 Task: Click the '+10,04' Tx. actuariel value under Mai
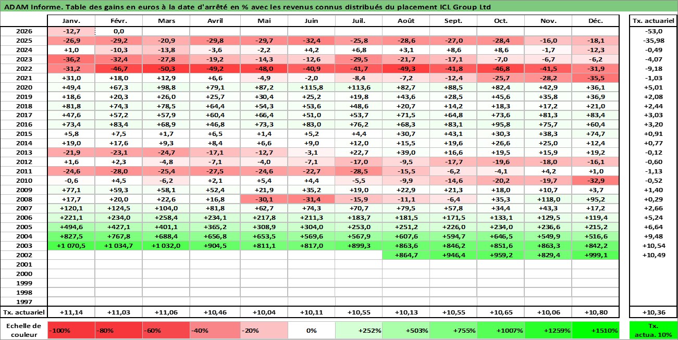click(x=264, y=312)
